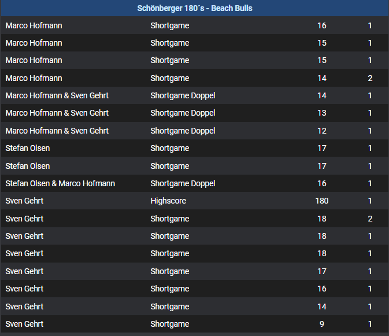389x336 pixels.
Task: Click the score 9 in the last row
Action: tap(322, 324)
